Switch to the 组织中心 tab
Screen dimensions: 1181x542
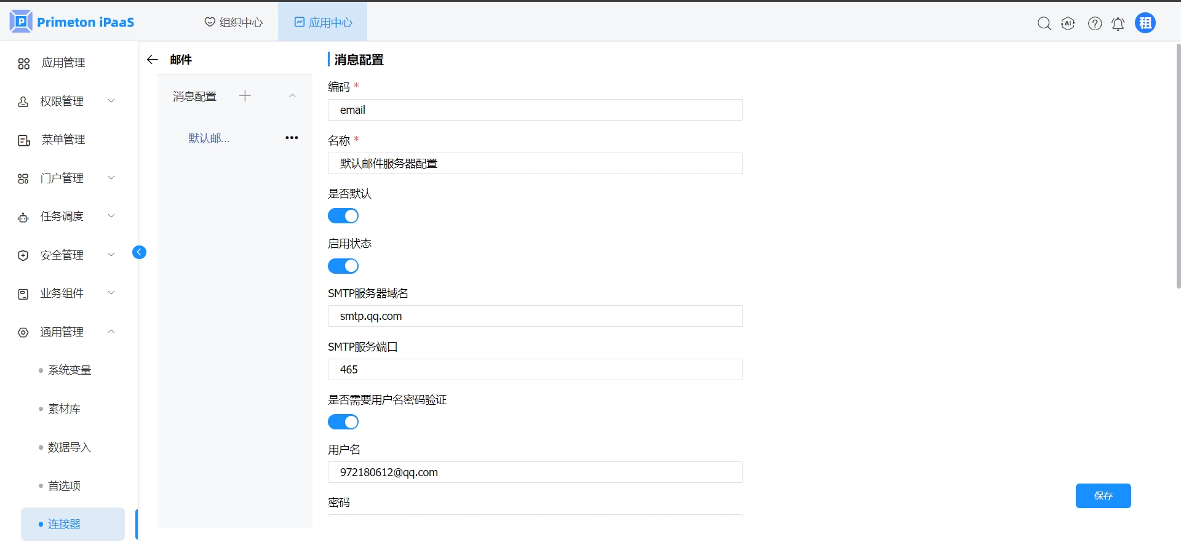coord(234,22)
